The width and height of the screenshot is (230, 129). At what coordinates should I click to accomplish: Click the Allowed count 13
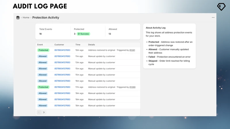point(110,34)
